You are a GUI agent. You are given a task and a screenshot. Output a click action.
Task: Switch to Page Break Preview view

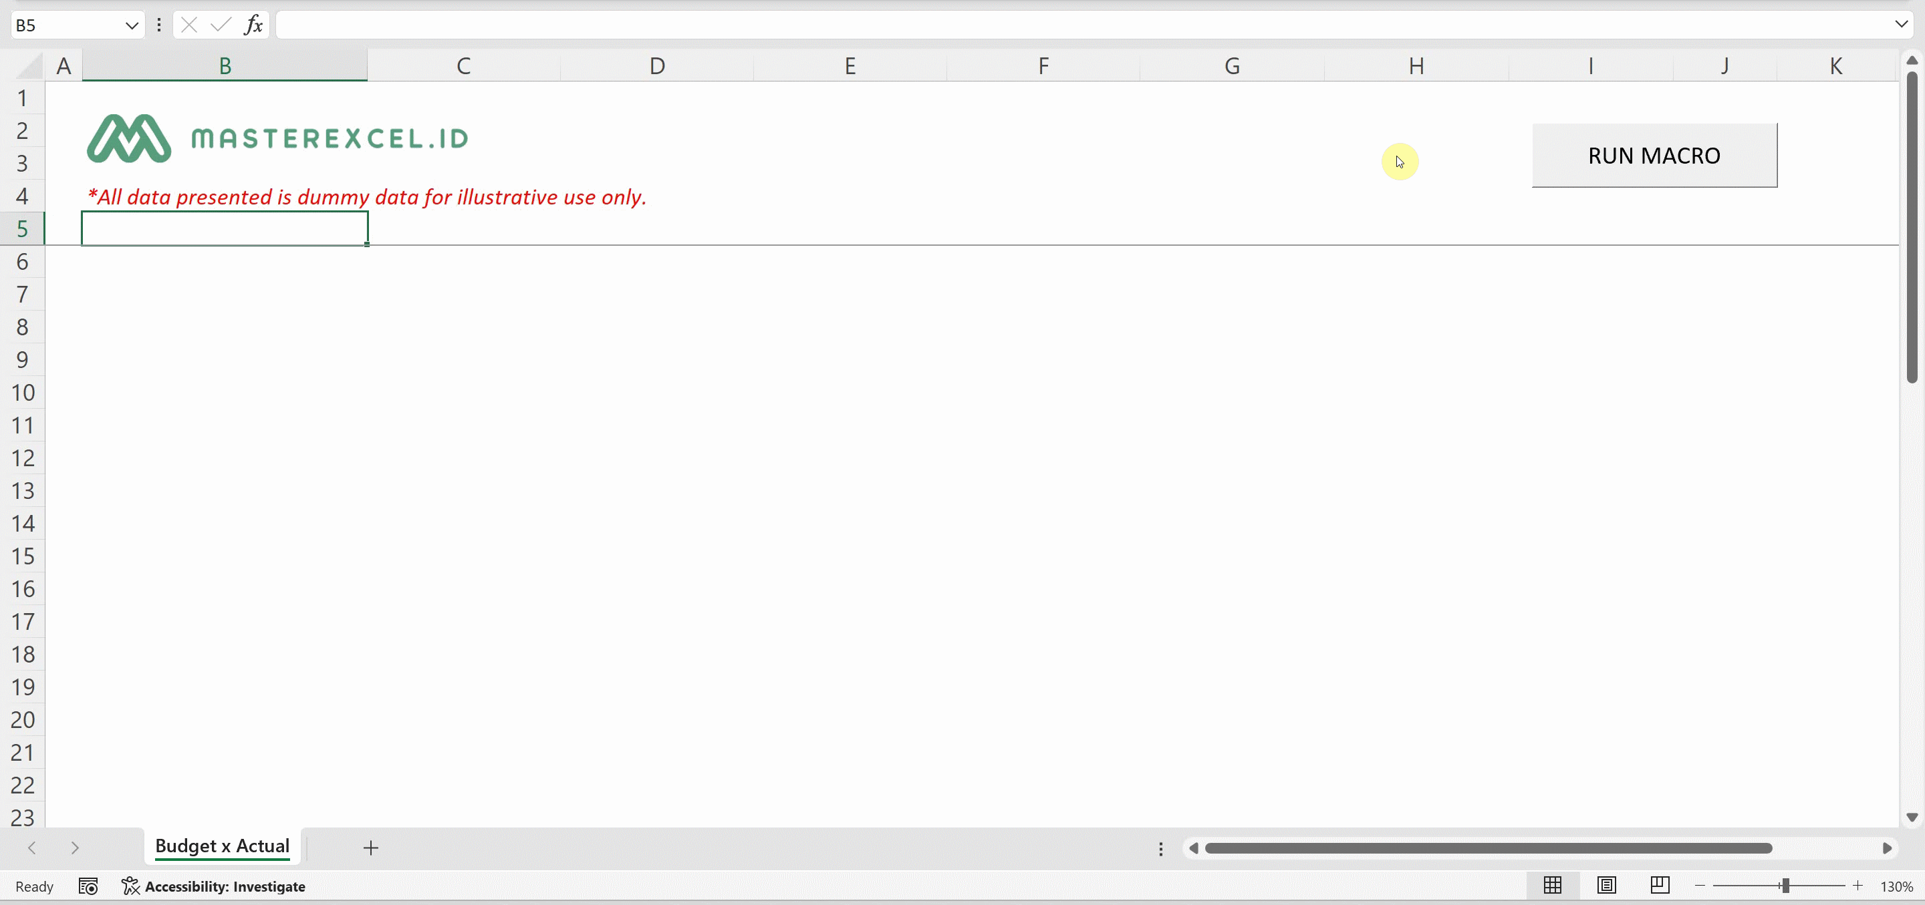tap(1660, 886)
